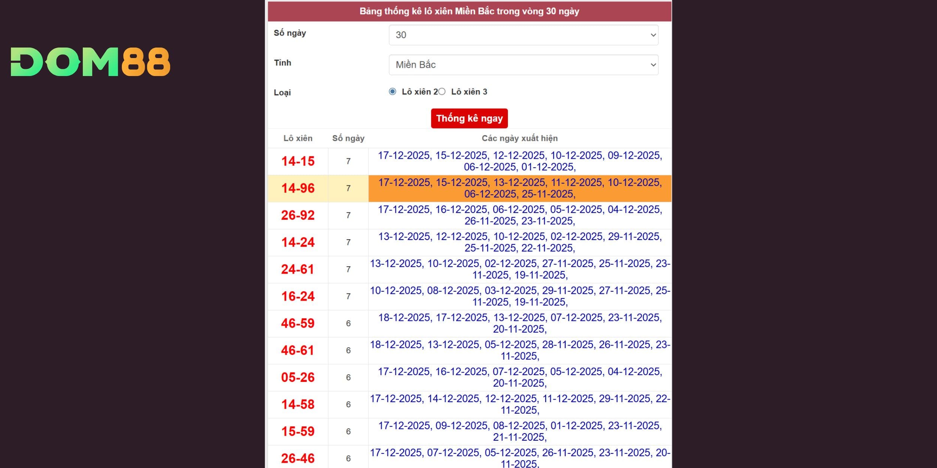This screenshot has width=937, height=468.
Task: Click the 26-92 lô xiên pair
Action: point(298,215)
